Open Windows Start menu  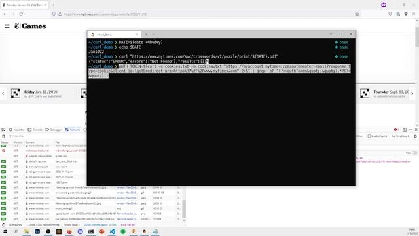5,231
